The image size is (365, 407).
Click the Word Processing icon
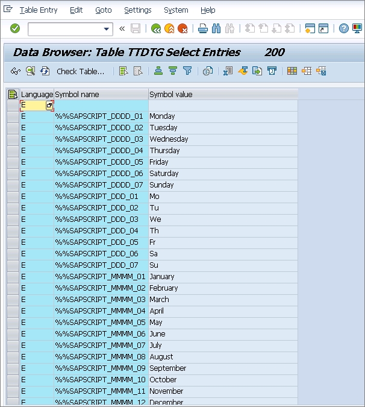tap(243, 71)
